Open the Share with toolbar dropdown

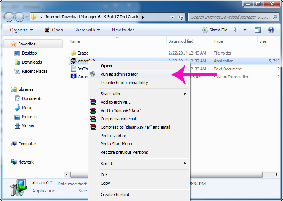point(87,30)
